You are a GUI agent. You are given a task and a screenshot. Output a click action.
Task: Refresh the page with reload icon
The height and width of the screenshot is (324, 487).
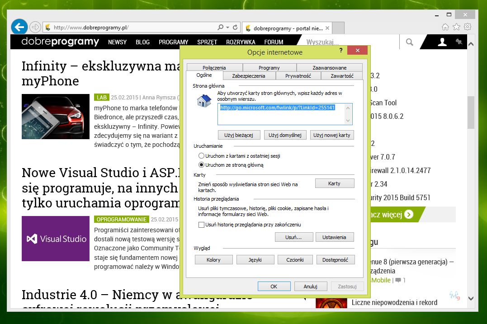click(235, 27)
